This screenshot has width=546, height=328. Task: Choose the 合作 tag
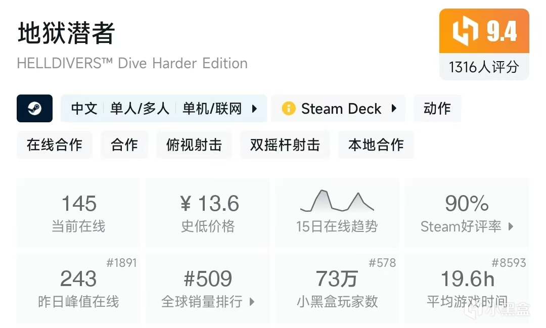pyautogui.click(x=124, y=145)
